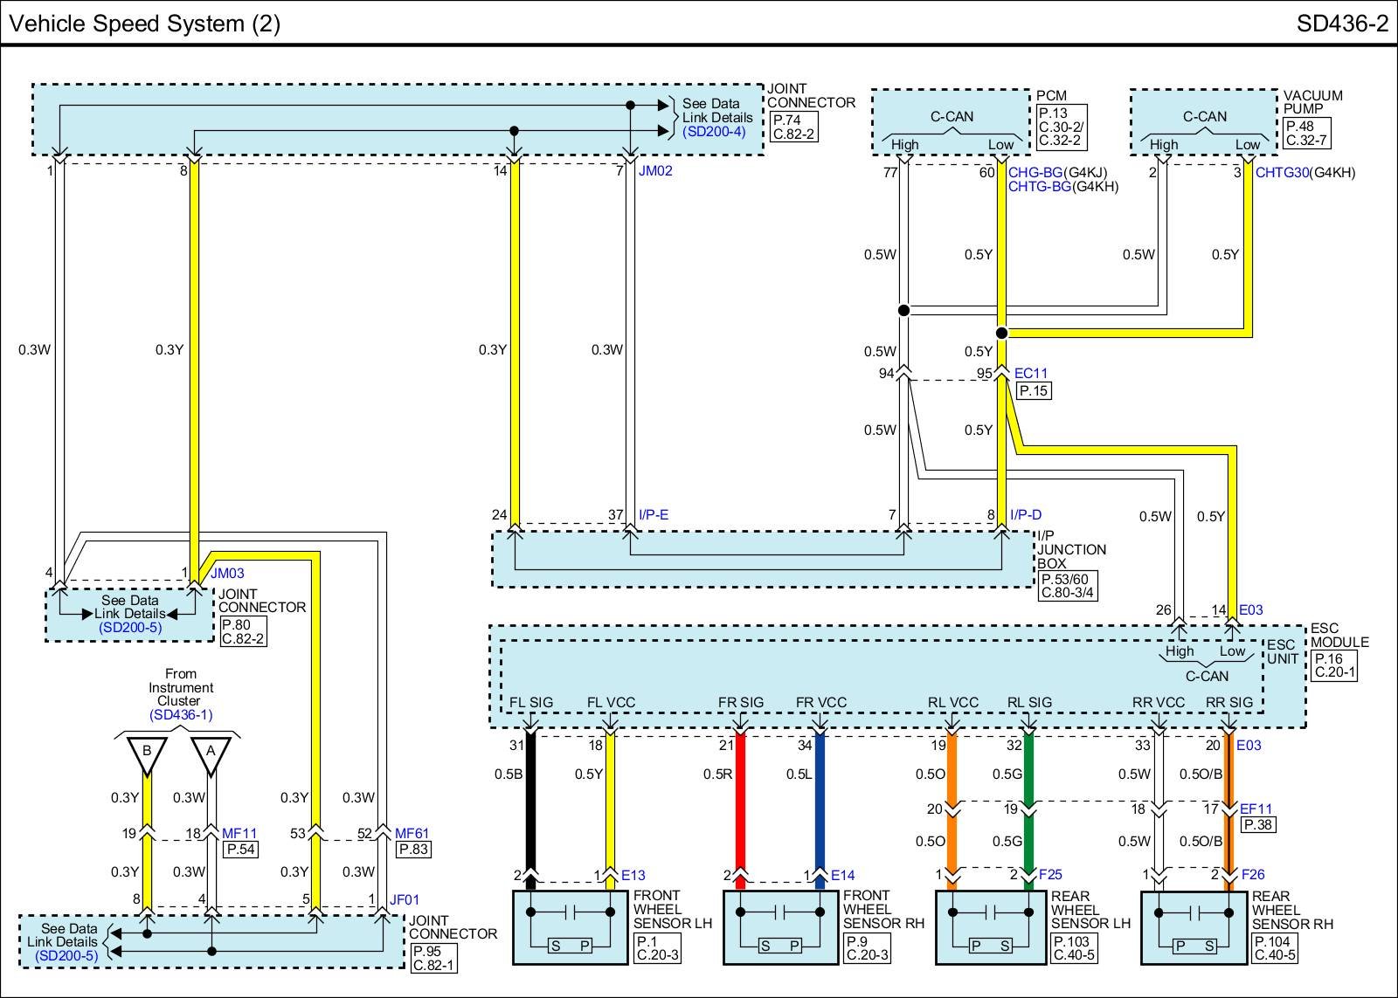Open the SD200-4 data link reference
The image size is (1398, 998).
714,132
